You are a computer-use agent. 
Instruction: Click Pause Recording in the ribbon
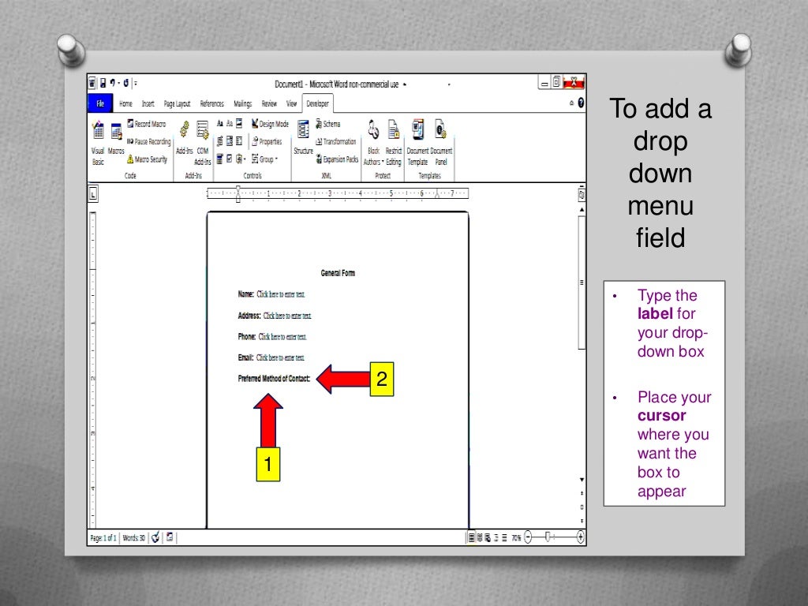tap(148, 141)
